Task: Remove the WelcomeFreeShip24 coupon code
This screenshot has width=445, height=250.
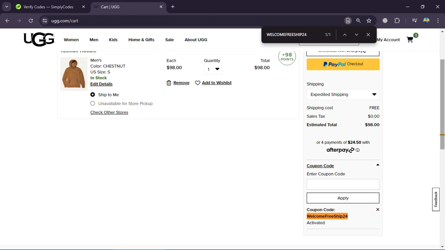Action: tap(378, 209)
